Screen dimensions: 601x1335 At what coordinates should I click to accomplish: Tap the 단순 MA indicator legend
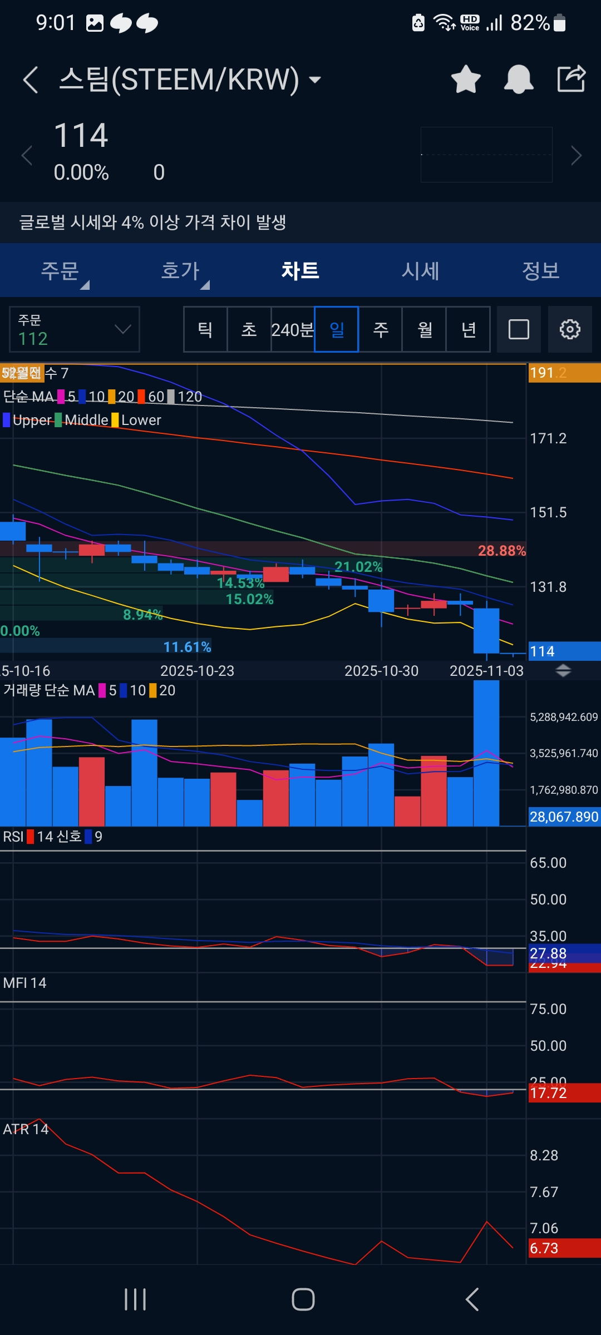pos(28,397)
